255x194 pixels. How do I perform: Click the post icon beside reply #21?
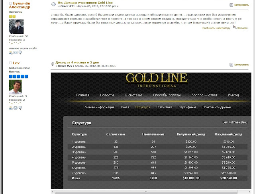coord(54,4)
